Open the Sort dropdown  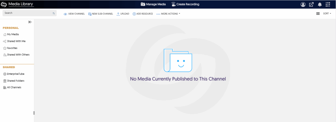pyautogui.click(x=327, y=14)
